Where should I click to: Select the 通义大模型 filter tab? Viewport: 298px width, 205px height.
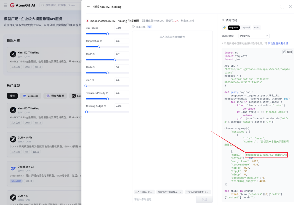pyautogui.click(x=55, y=96)
